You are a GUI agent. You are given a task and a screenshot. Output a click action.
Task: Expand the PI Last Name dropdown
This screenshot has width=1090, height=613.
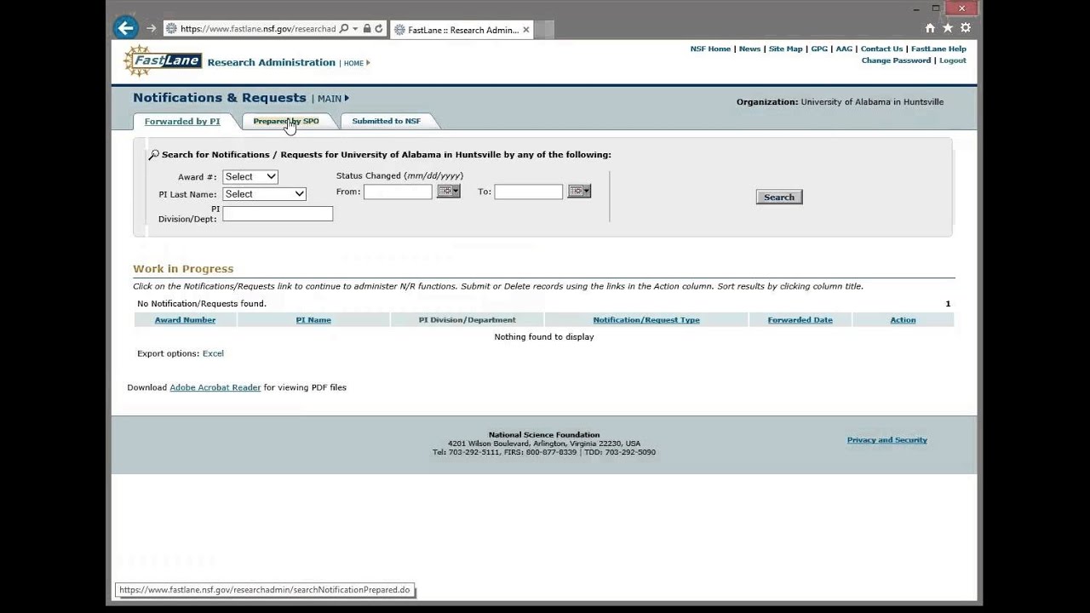point(264,194)
